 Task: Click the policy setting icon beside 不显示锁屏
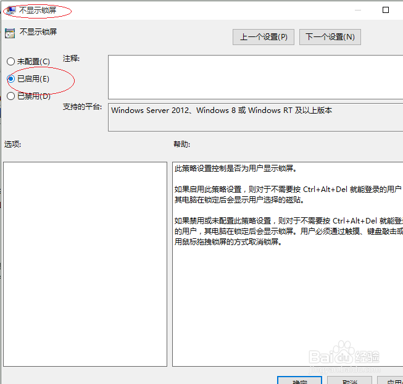(10, 33)
